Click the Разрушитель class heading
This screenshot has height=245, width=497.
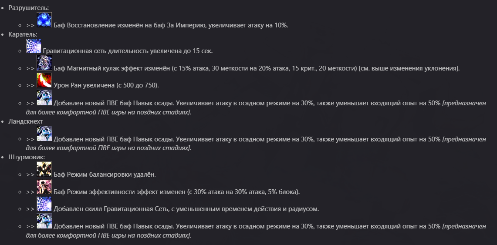(x=29, y=8)
